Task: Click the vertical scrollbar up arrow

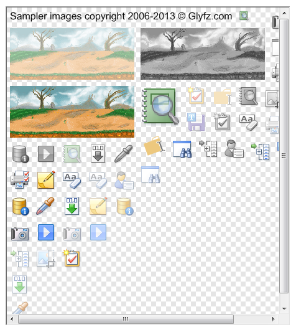Action: click(x=284, y=13)
